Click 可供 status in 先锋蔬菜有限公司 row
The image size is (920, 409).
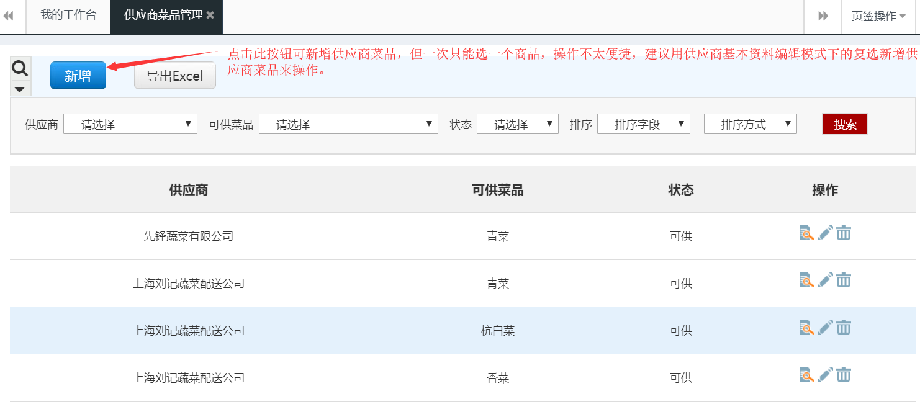point(681,236)
